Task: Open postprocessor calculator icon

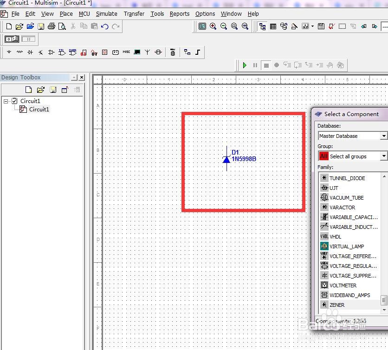Action: point(321,26)
